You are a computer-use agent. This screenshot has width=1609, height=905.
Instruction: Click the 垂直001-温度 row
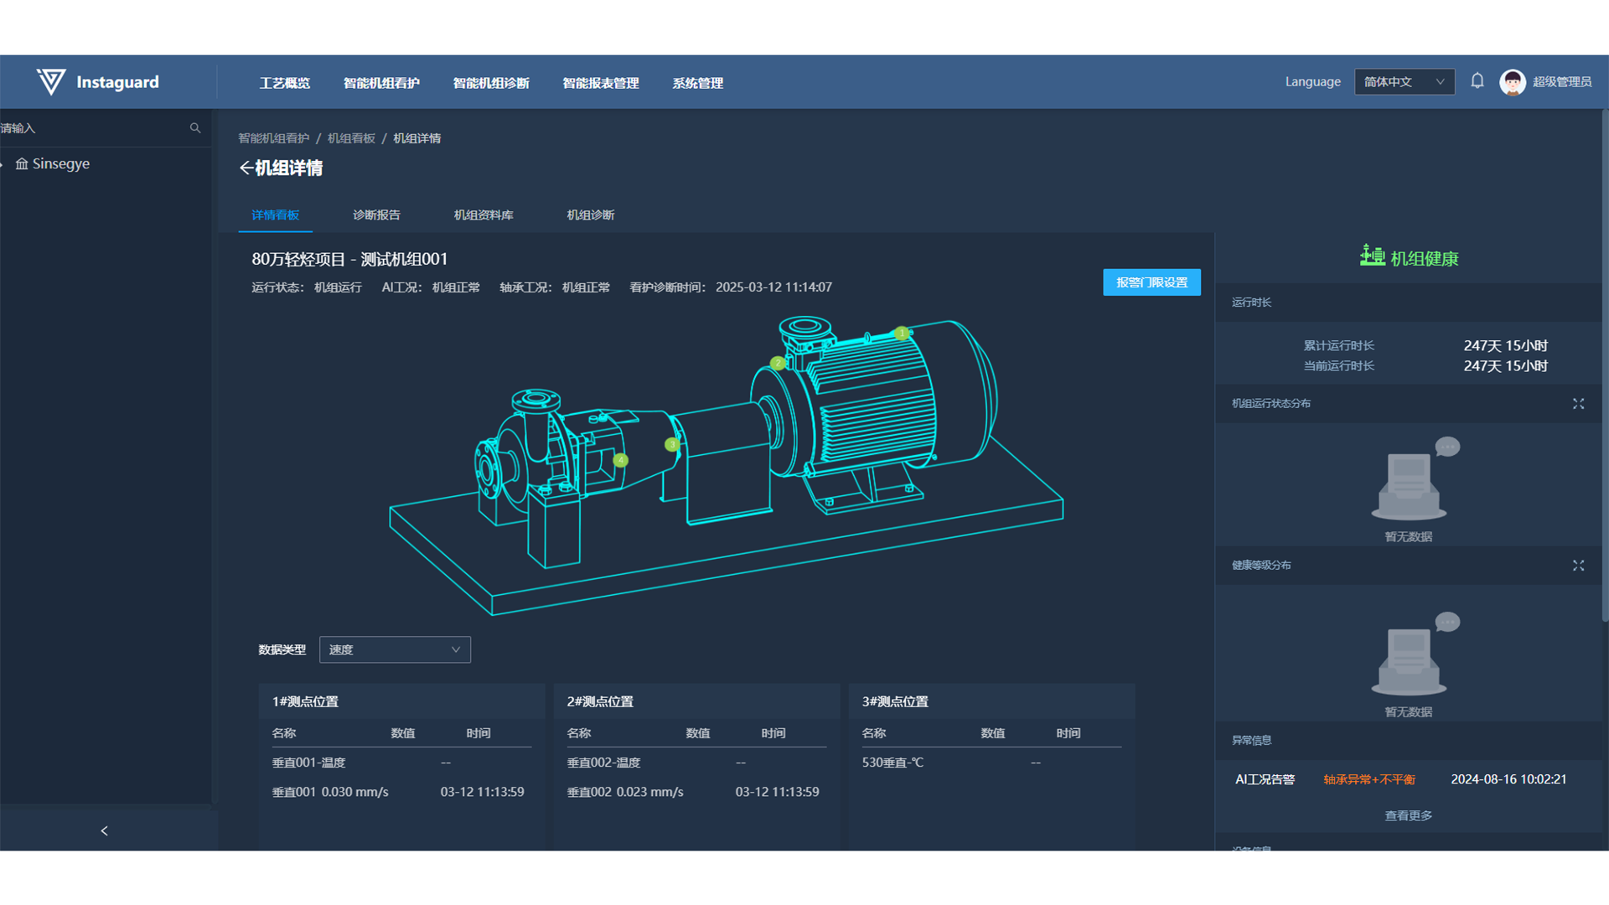click(401, 763)
